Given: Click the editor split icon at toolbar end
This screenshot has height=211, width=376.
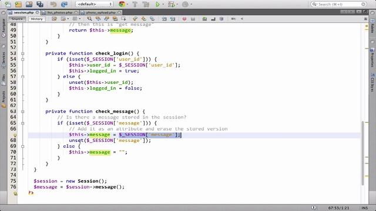Looking at the screenshot, I should point(365,19).
